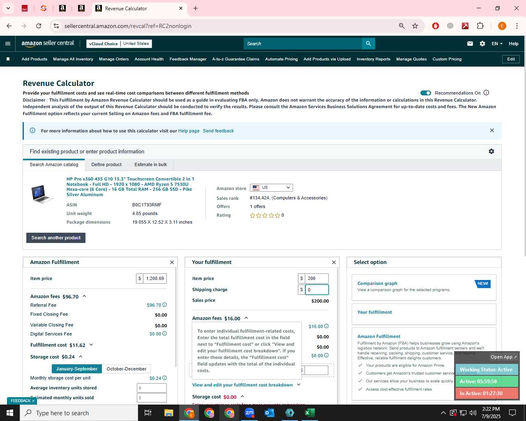This screenshot has height=421, width=526.
Task: Open browser tab search dropdown
Action: 8,8
